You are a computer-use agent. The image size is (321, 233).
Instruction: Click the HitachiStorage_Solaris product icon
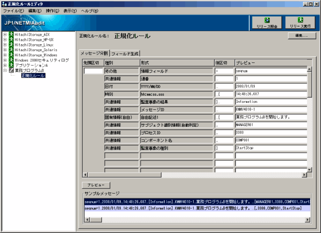point(11,50)
